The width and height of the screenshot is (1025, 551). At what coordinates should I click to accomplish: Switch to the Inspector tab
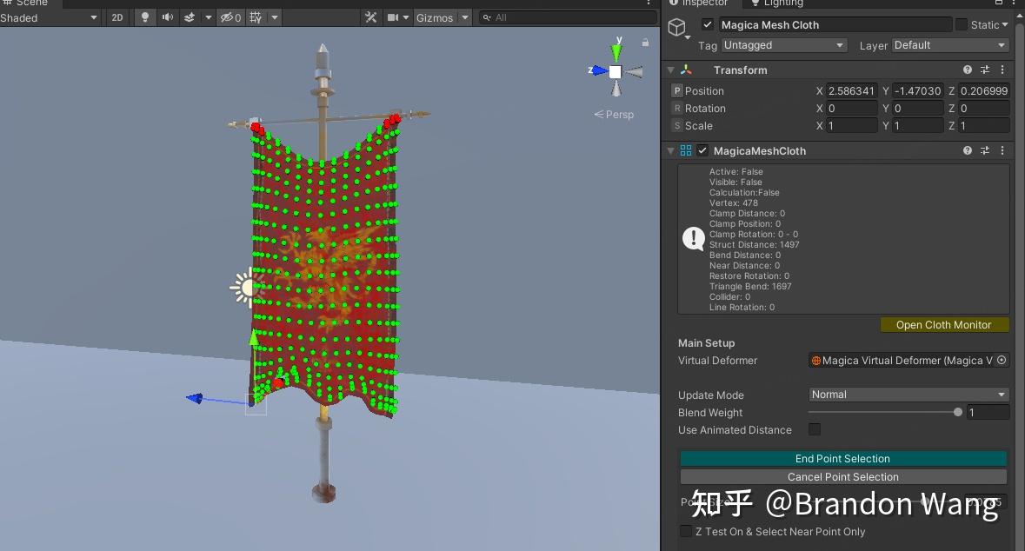click(x=699, y=3)
